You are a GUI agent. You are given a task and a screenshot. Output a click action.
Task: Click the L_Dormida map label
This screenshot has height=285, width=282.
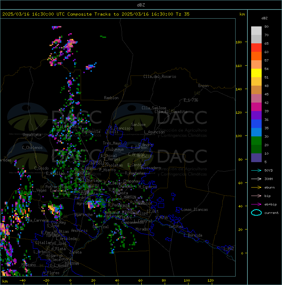pos(193,235)
